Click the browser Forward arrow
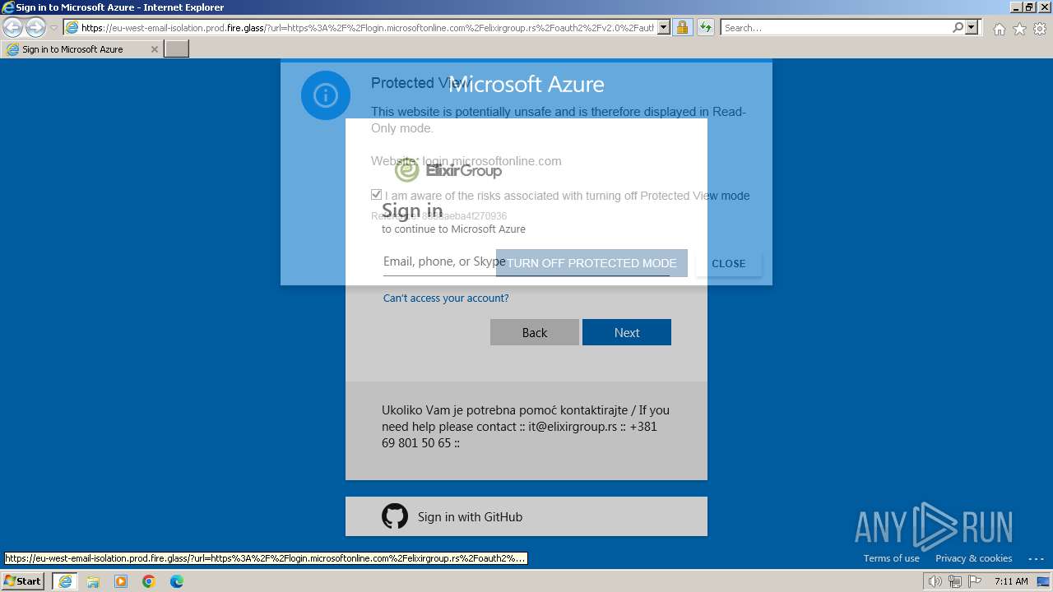The width and height of the screenshot is (1053, 592). pyautogui.click(x=35, y=27)
